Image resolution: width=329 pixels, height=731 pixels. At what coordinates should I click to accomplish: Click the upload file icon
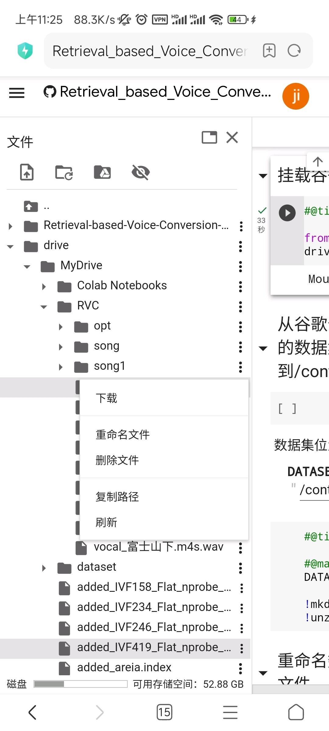coord(27,172)
